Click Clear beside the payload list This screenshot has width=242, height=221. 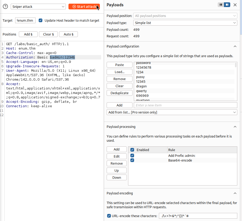(119, 86)
